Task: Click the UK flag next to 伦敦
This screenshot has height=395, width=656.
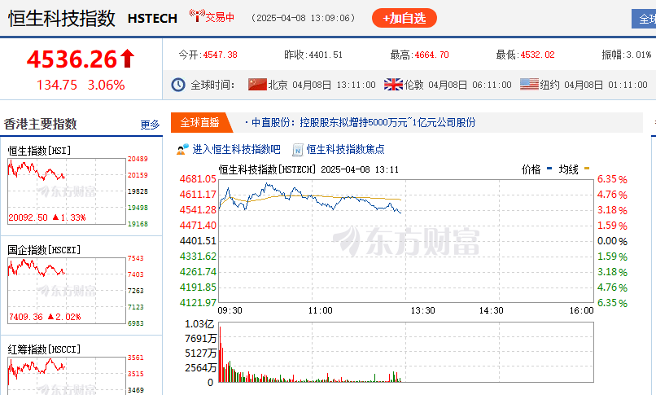Action: pyautogui.click(x=393, y=85)
